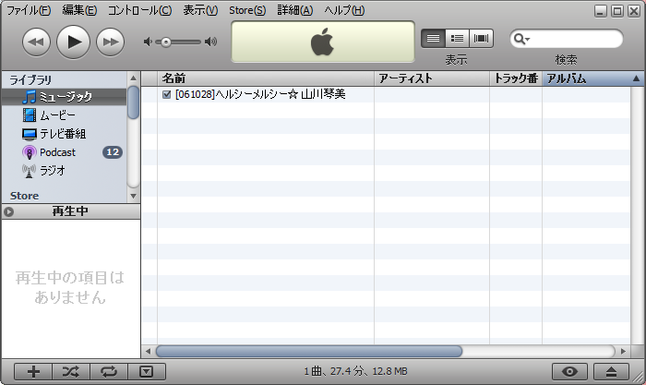This screenshot has width=646, height=385.
Task: Maximize the iTunes window
Action: click(x=617, y=11)
